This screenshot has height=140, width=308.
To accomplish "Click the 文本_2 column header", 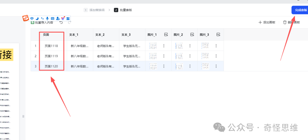I will [x=106, y=35].
